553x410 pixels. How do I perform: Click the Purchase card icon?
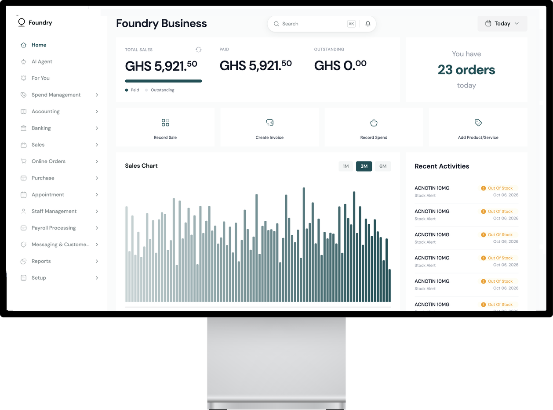(x=24, y=178)
